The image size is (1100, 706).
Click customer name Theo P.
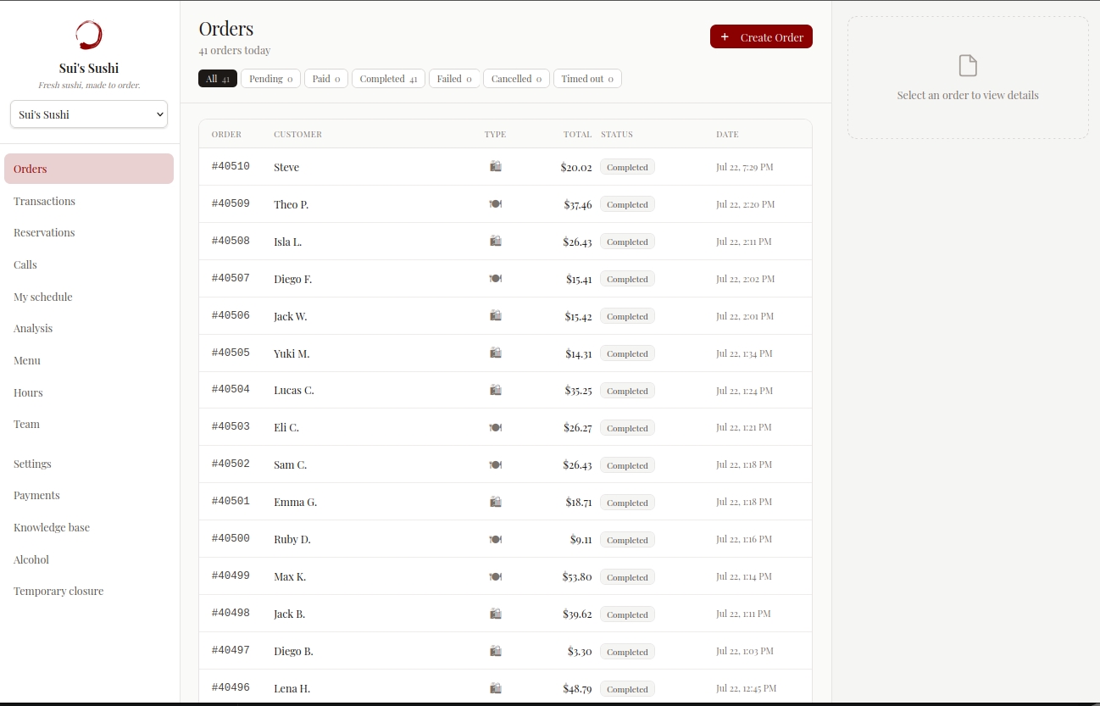(291, 204)
